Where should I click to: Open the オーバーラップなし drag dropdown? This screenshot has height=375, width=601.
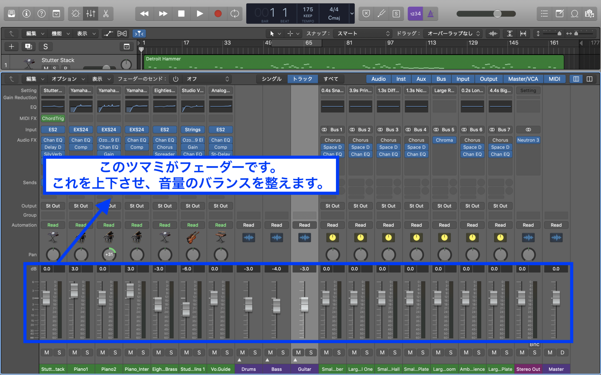coord(453,33)
